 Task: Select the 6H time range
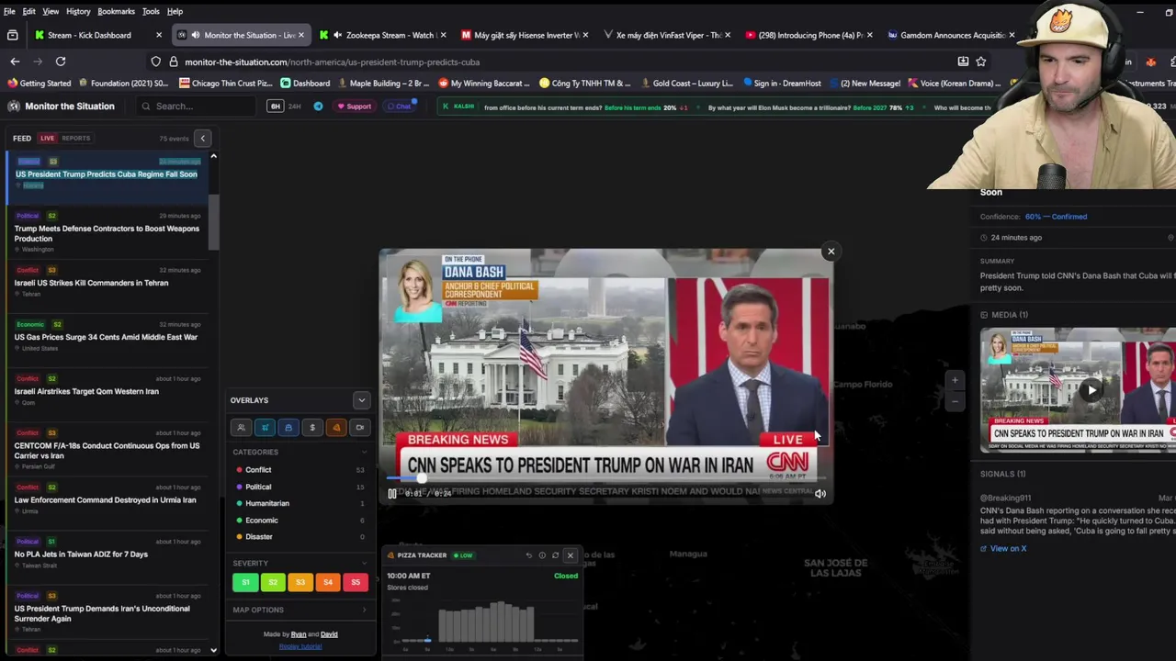[275, 106]
